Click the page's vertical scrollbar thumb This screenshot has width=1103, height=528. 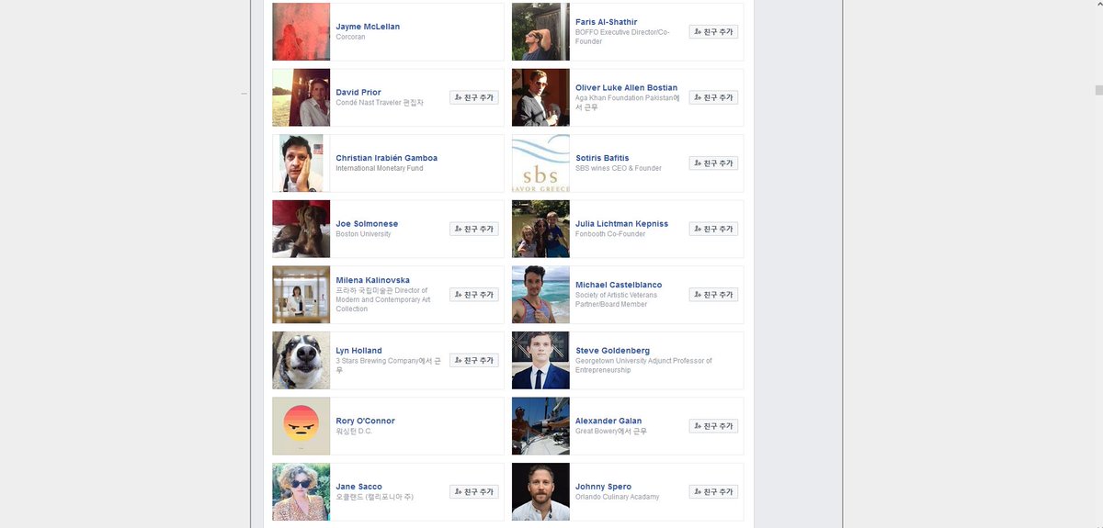[x=1098, y=90]
